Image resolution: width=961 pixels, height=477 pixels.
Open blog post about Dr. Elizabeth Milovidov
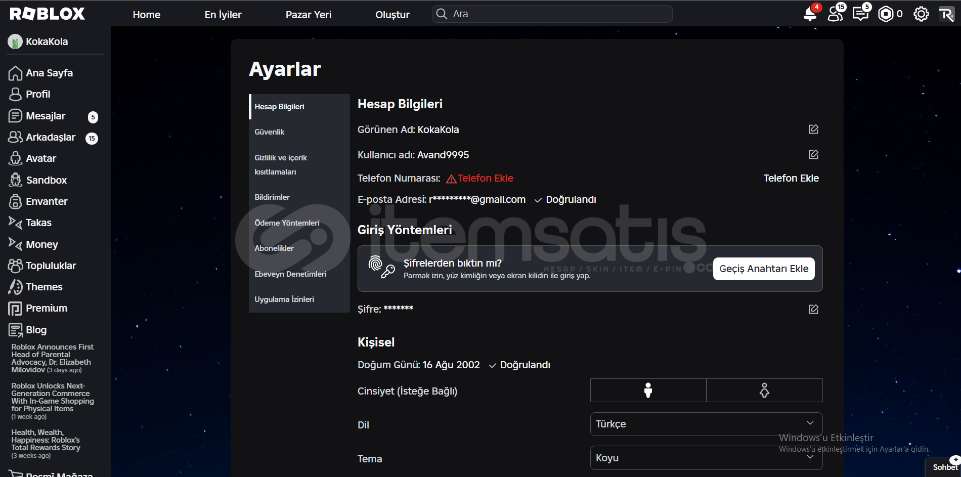[53, 358]
